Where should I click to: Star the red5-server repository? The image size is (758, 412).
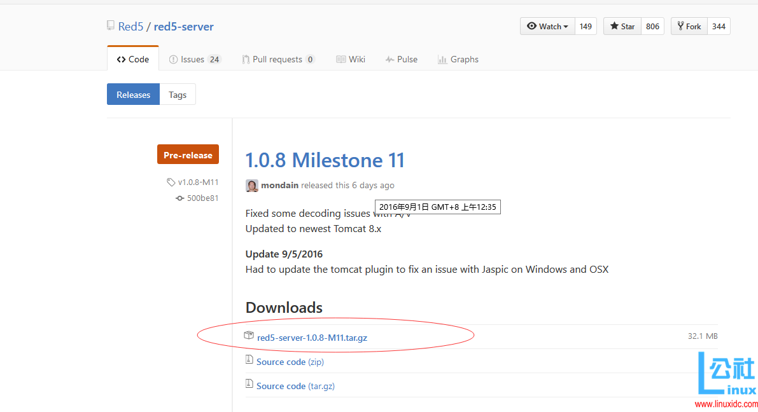point(622,26)
